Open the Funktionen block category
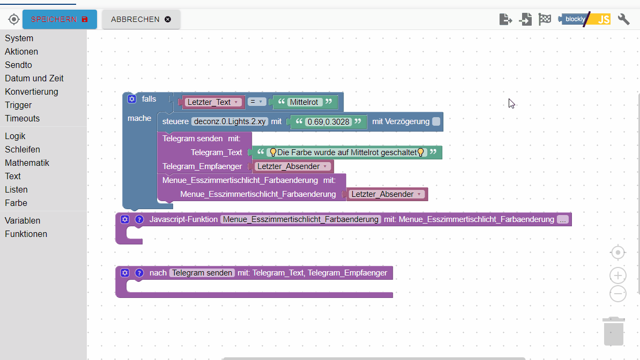 (x=26, y=234)
